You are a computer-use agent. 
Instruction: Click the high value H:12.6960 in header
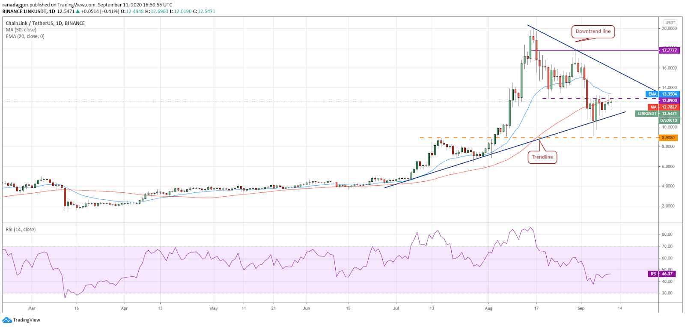pos(157,12)
